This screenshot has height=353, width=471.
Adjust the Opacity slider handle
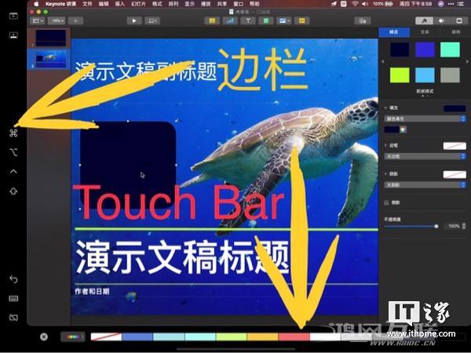point(436,227)
